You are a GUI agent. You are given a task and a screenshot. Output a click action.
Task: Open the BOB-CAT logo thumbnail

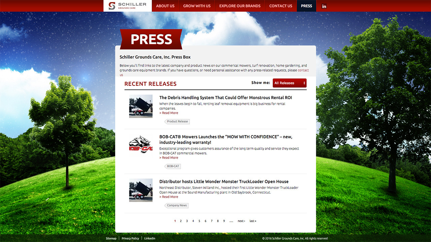point(141,145)
